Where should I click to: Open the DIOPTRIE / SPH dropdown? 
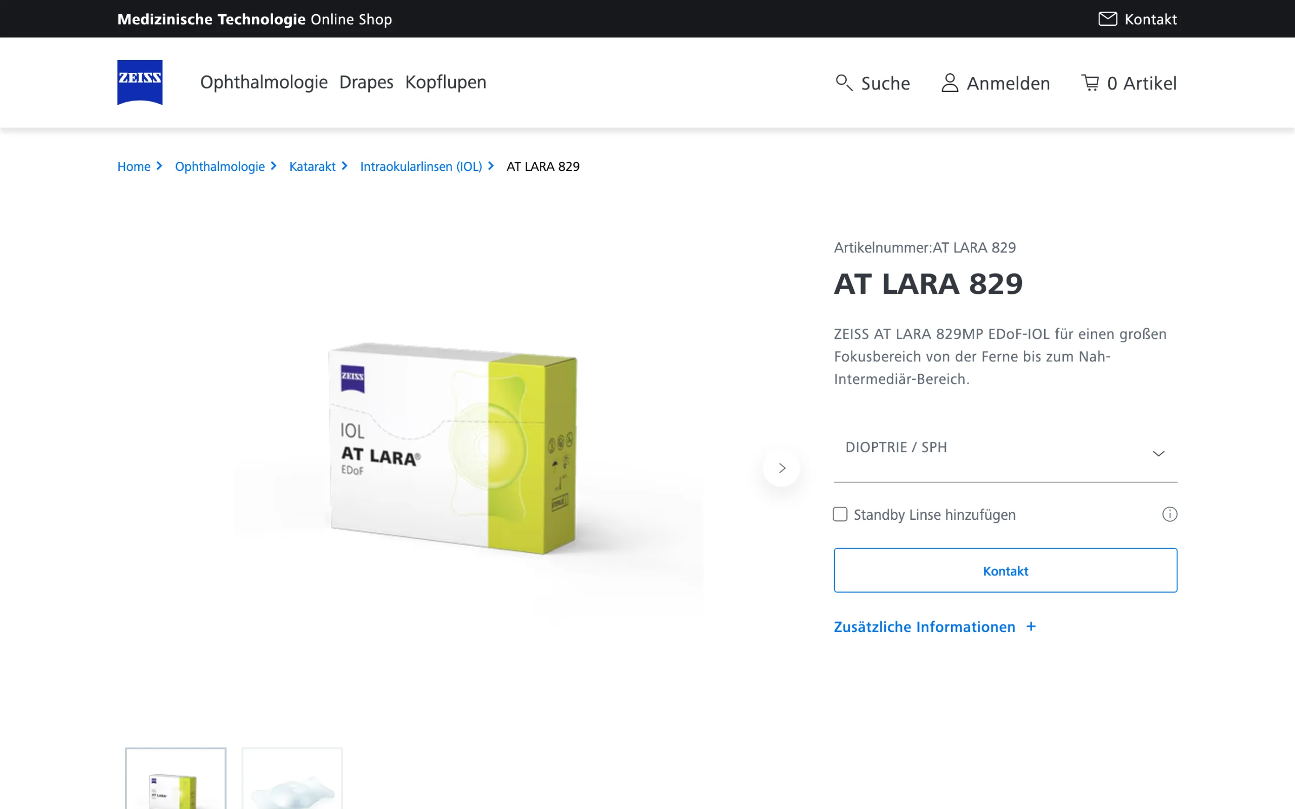1006,453
